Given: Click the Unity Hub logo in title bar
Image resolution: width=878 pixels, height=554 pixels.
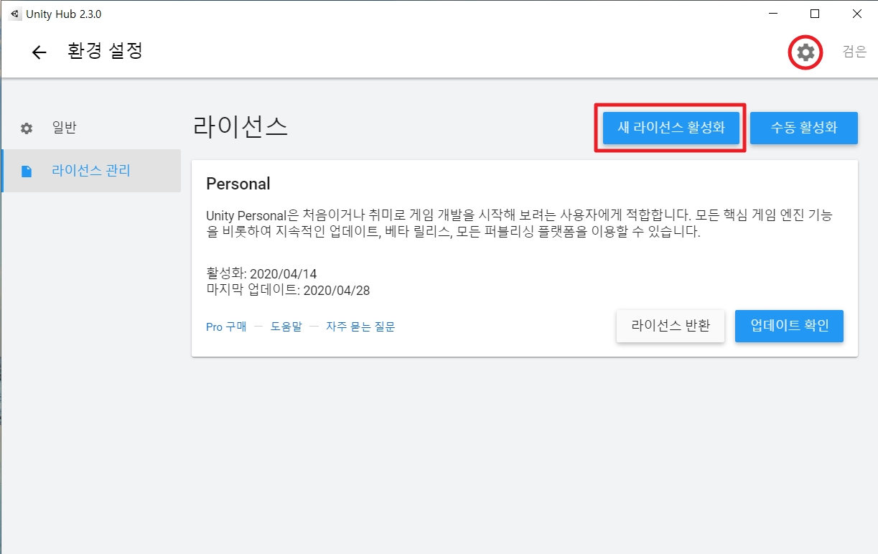Looking at the screenshot, I should (x=15, y=14).
